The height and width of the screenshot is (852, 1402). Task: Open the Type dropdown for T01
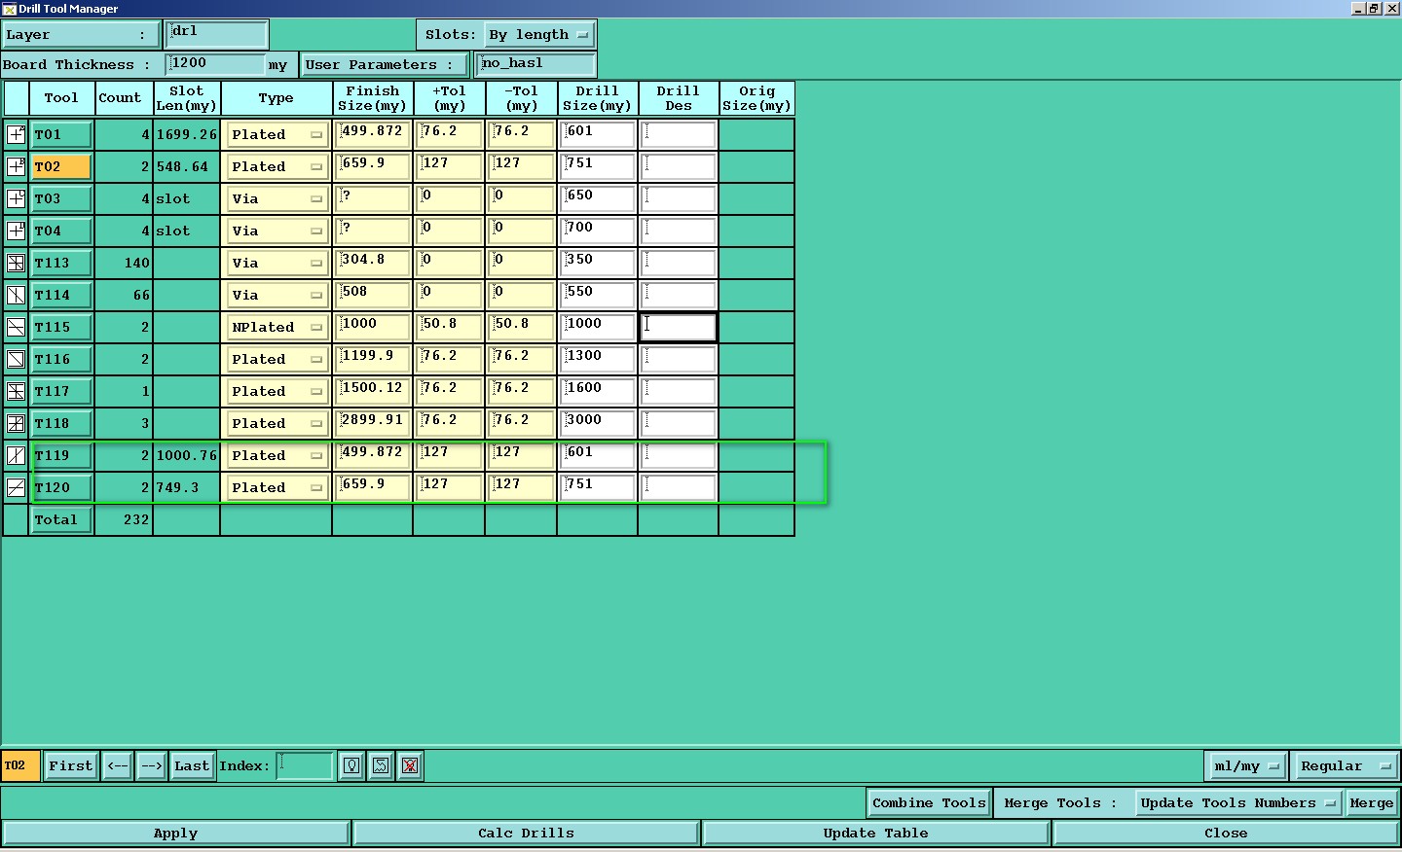click(x=277, y=134)
